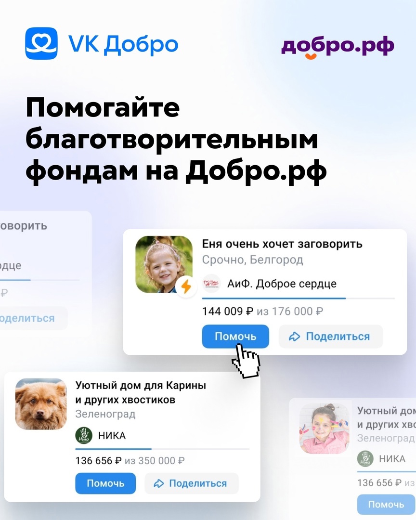Click the VK Добро heart logo icon
The height and width of the screenshot is (520, 416).
(41, 43)
